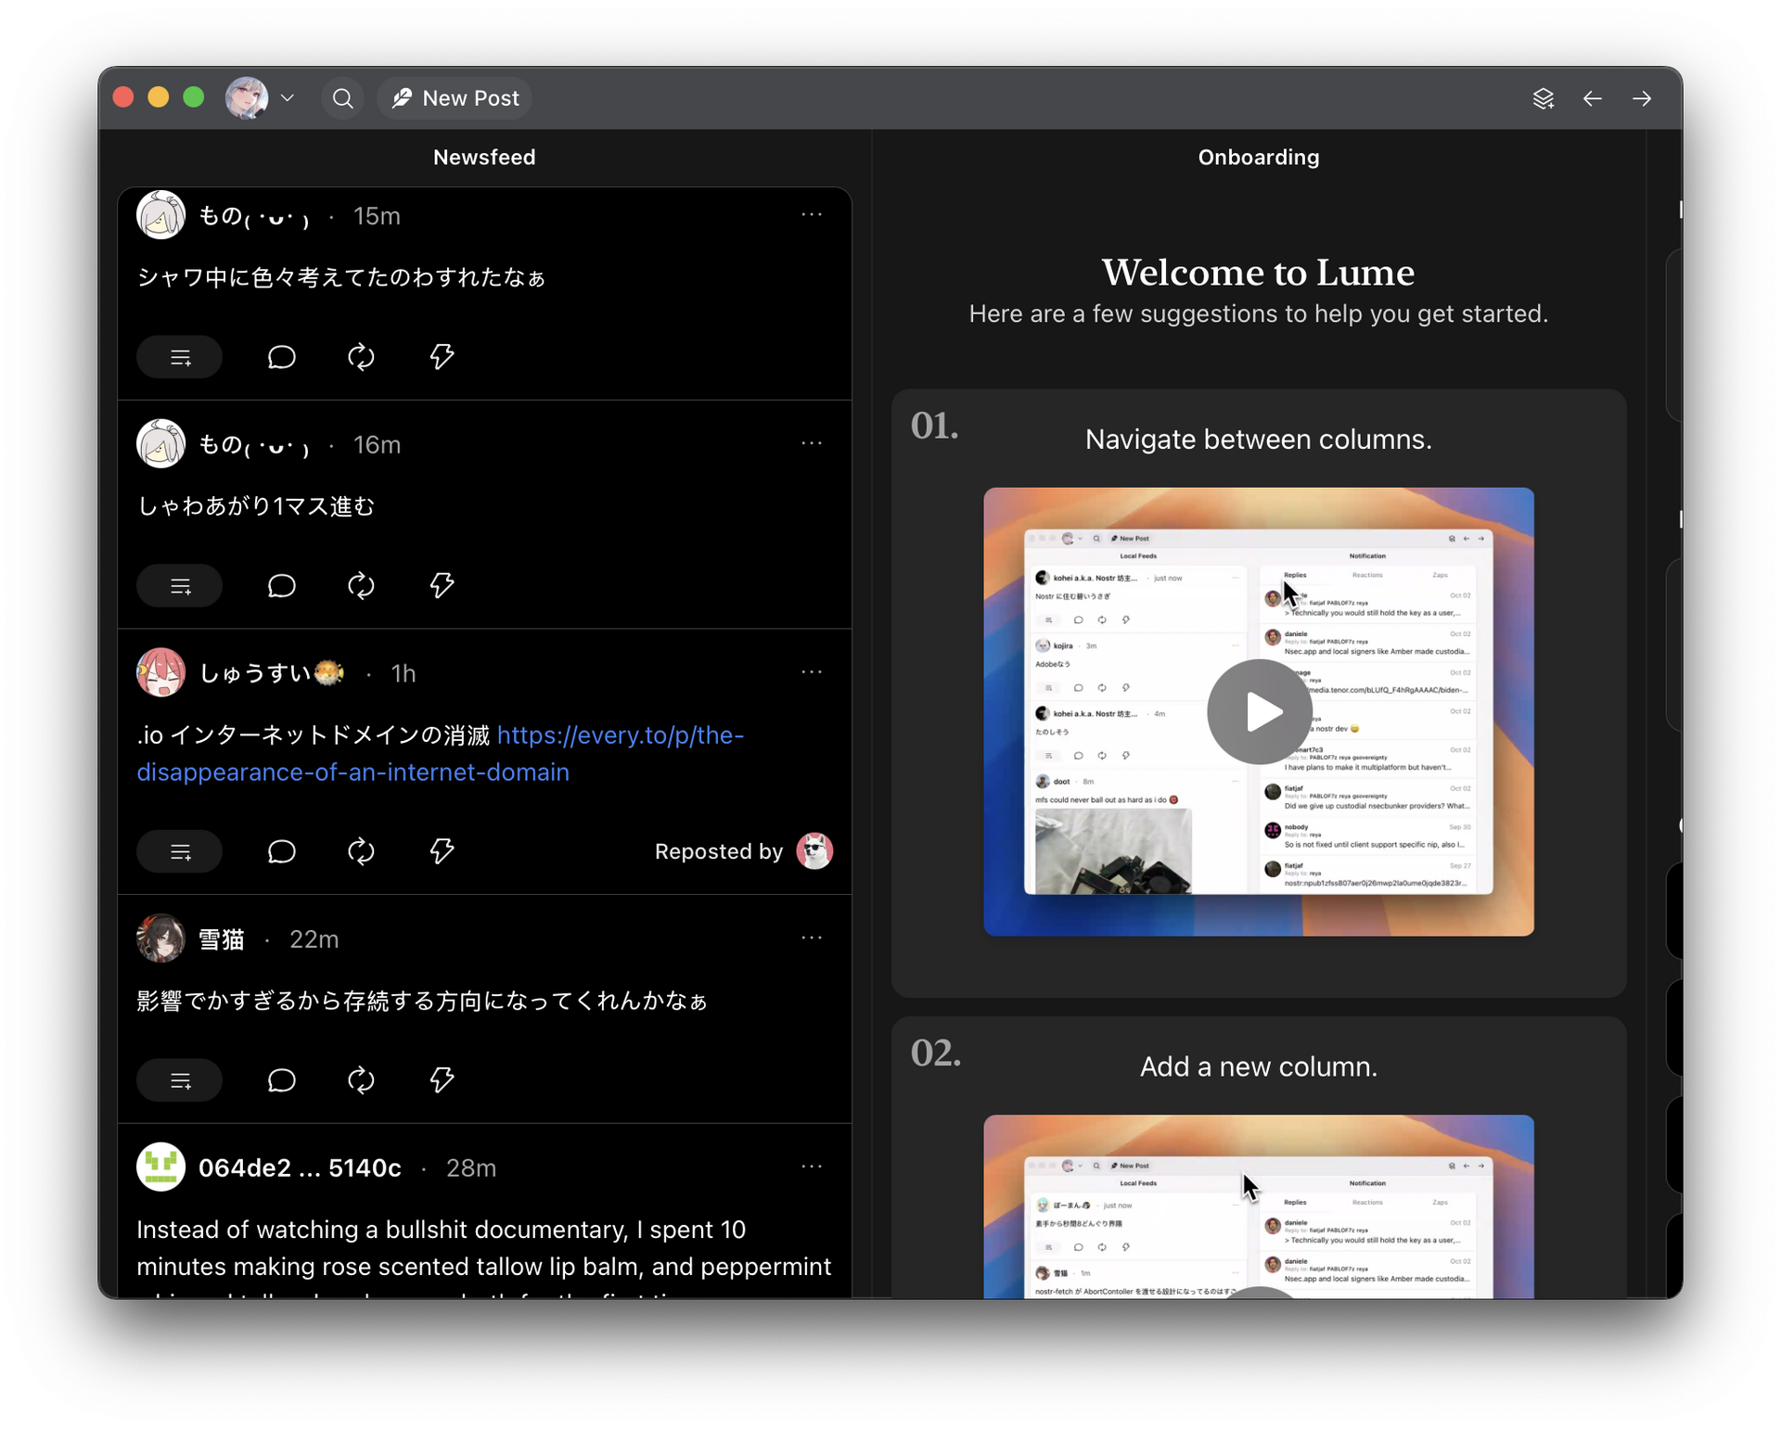Open thread button on しゅうすい post
The width and height of the screenshot is (1781, 1429).
(x=180, y=851)
